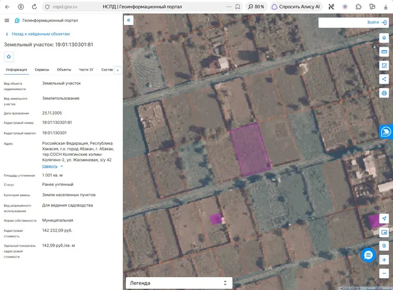Viewport: 393px width, 290px height.
Task: Reload the page
Action: (34, 7)
